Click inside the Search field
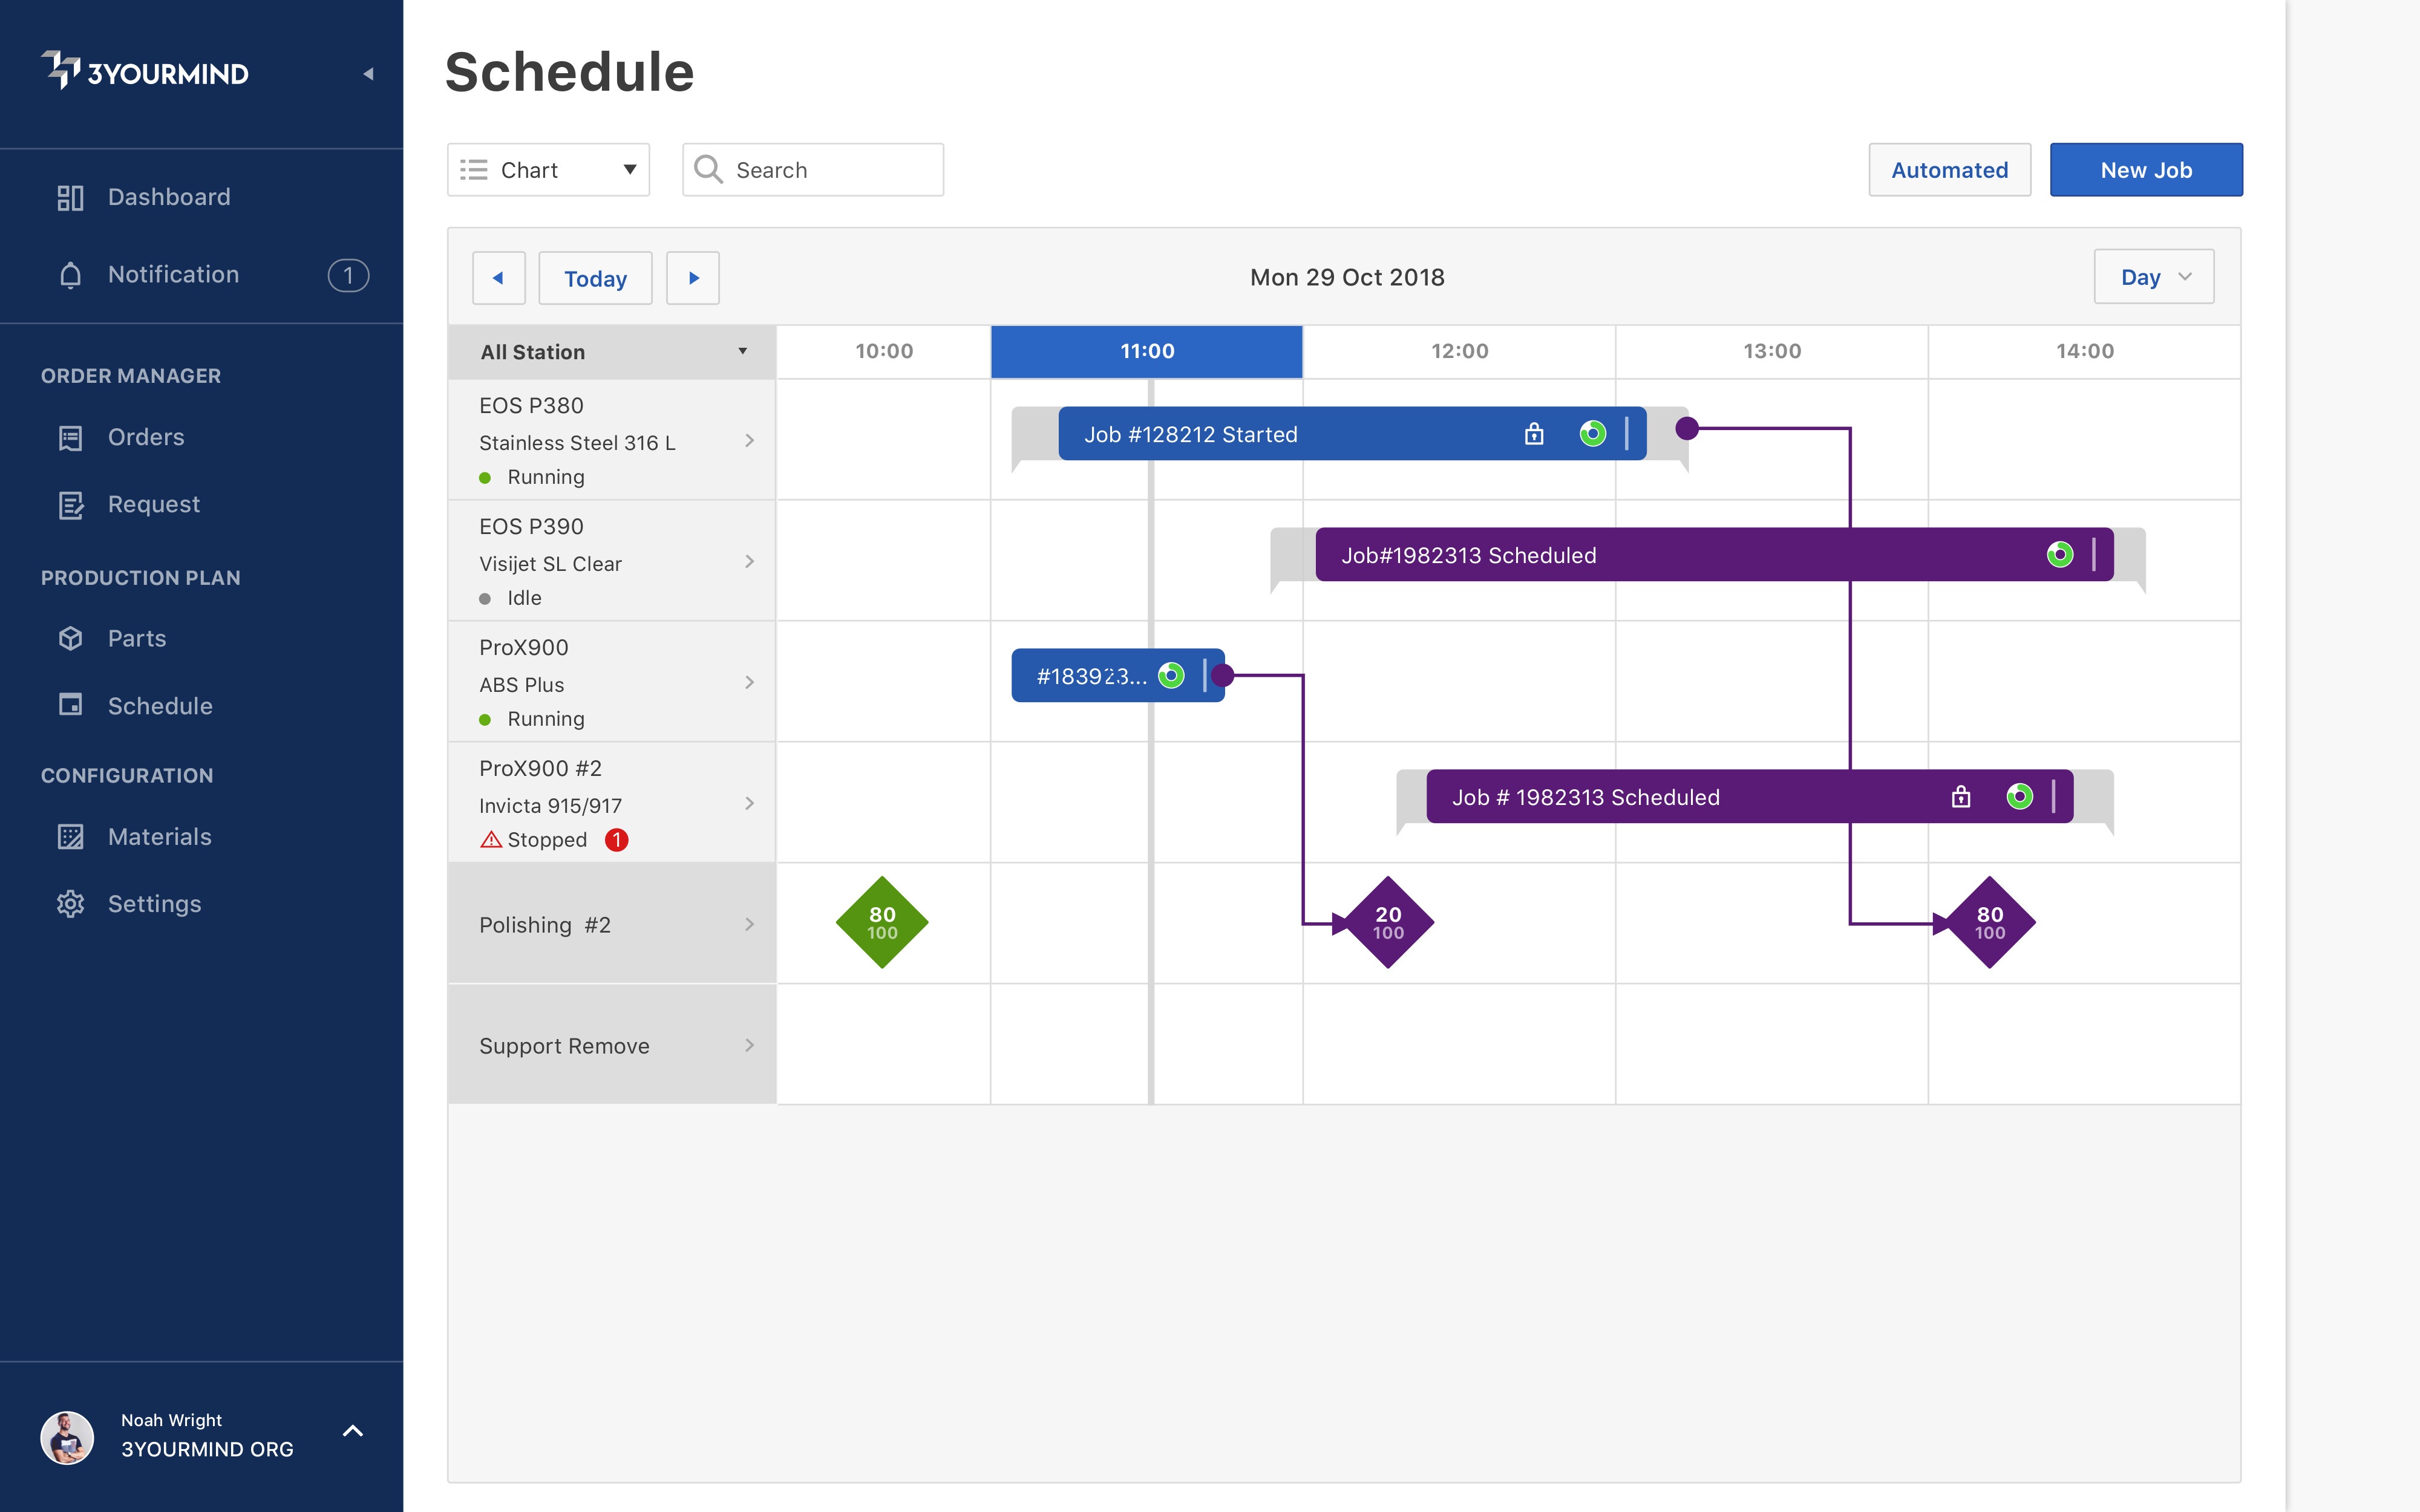Viewport: 2420px width, 1512px height. (x=830, y=169)
